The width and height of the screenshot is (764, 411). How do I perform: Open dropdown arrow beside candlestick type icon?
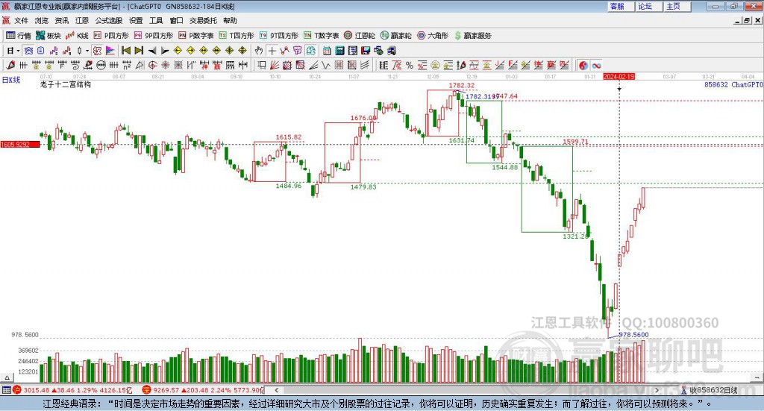point(87,51)
